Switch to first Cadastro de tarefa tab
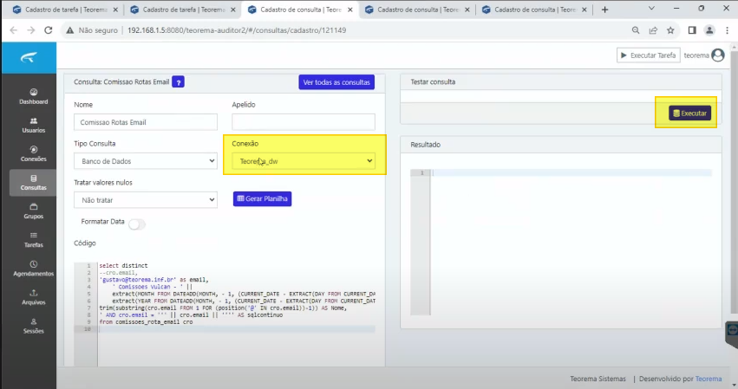The height and width of the screenshot is (389, 738). point(65,10)
